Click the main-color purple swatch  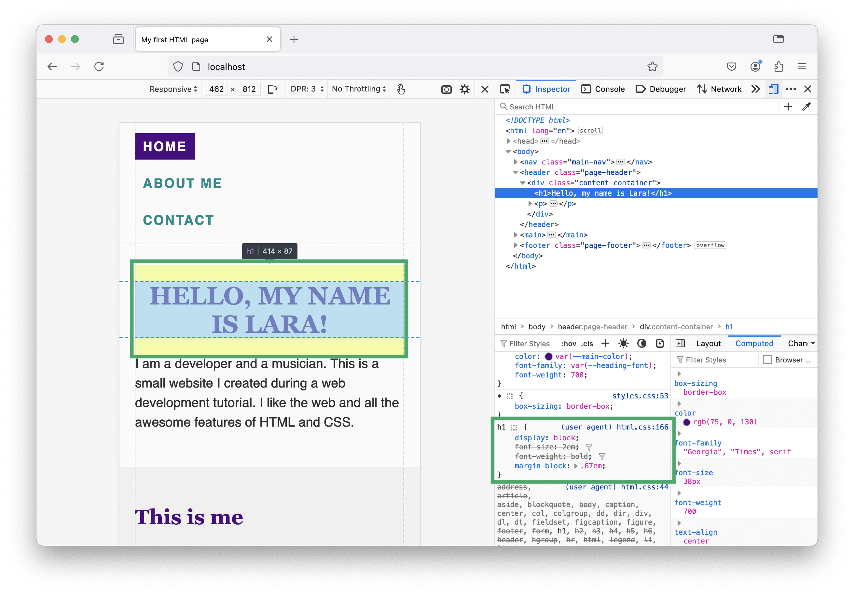(x=549, y=357)
